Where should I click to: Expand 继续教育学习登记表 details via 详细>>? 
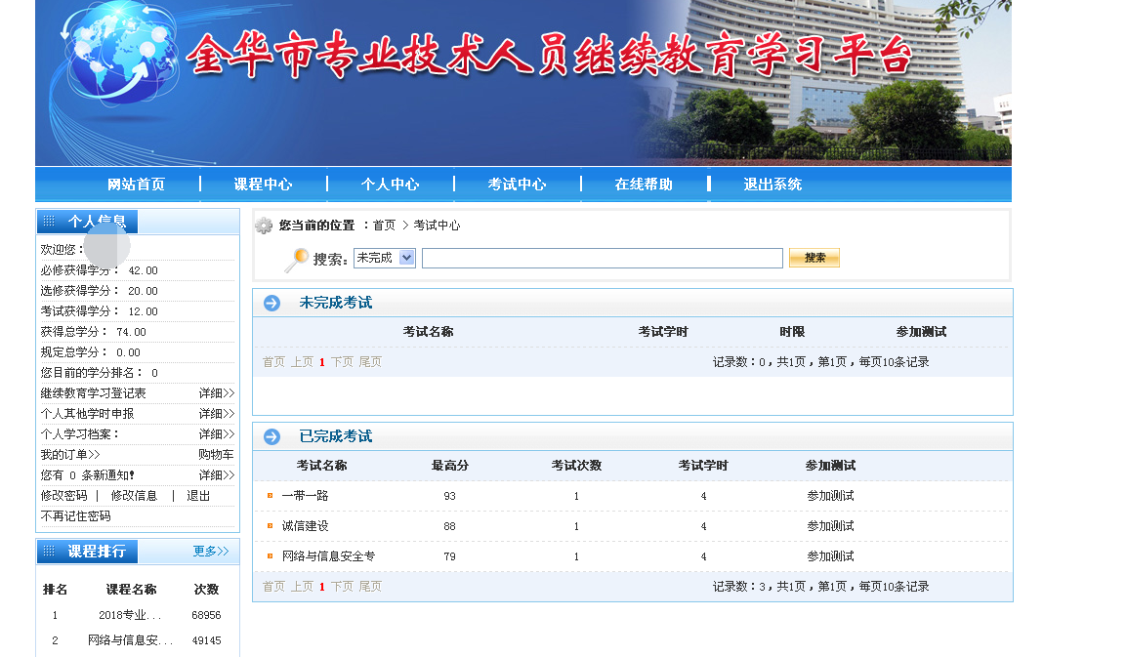(217, 393)
